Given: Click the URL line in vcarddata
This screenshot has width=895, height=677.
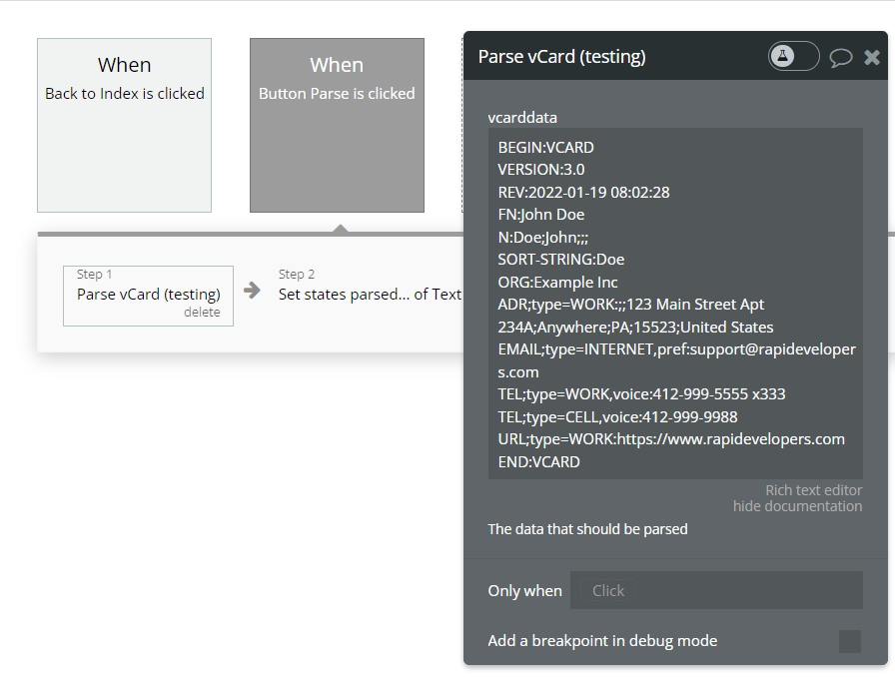Looking at the screenshot, I should (x=671, y=439).
